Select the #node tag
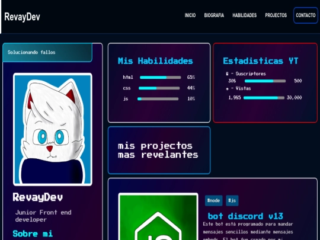This screenshot has height=240, width=320. point(214,200)
